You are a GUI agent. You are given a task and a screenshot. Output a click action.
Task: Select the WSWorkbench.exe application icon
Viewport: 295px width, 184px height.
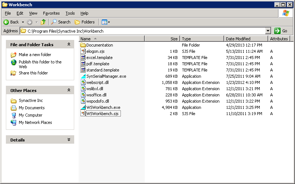pos(83,107)
